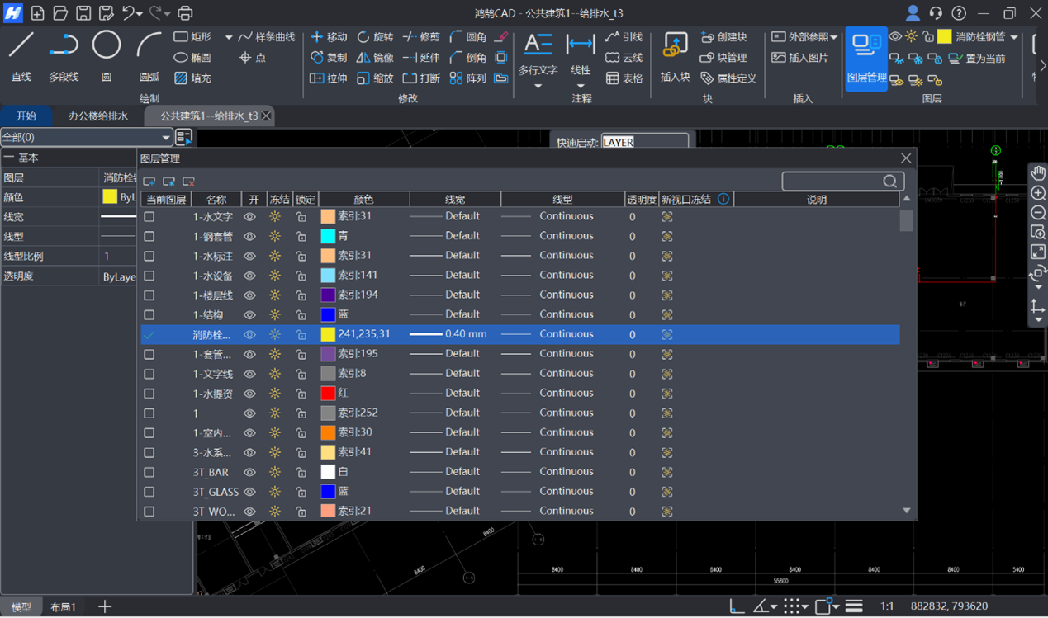
Task: Expand the 样条曲线 dropdown arrow
Action: pos(229,37)
